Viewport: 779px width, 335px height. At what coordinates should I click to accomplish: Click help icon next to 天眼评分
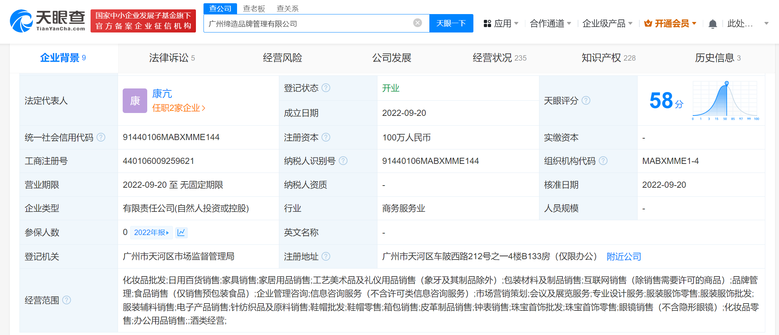586,100
